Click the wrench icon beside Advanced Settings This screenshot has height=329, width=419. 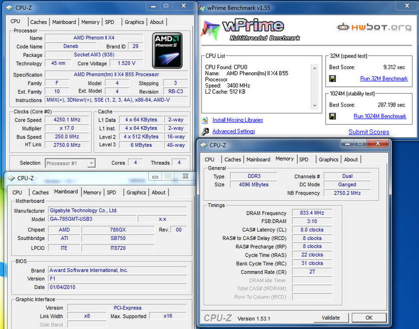205,132
